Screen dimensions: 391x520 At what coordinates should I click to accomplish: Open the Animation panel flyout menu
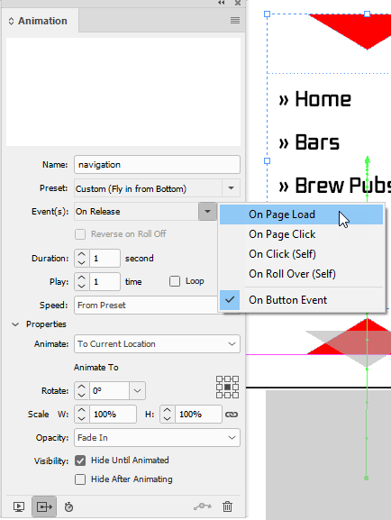coord(235,21)
